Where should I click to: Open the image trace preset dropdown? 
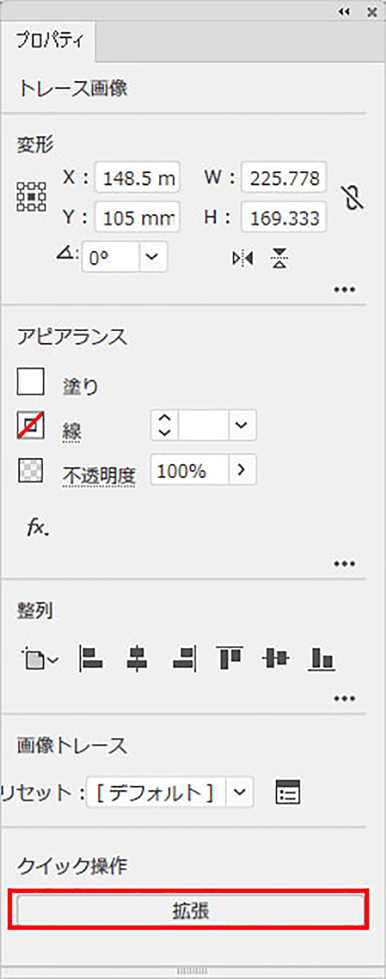239,792
